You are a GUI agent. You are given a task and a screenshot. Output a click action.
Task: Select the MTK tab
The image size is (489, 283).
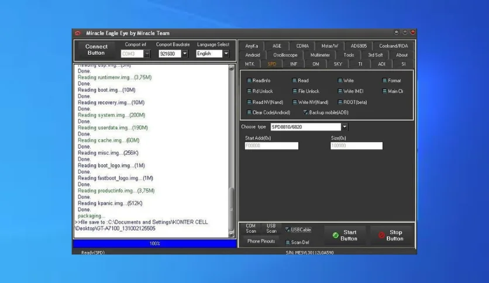pyautogui.click(x=250, y=64)
